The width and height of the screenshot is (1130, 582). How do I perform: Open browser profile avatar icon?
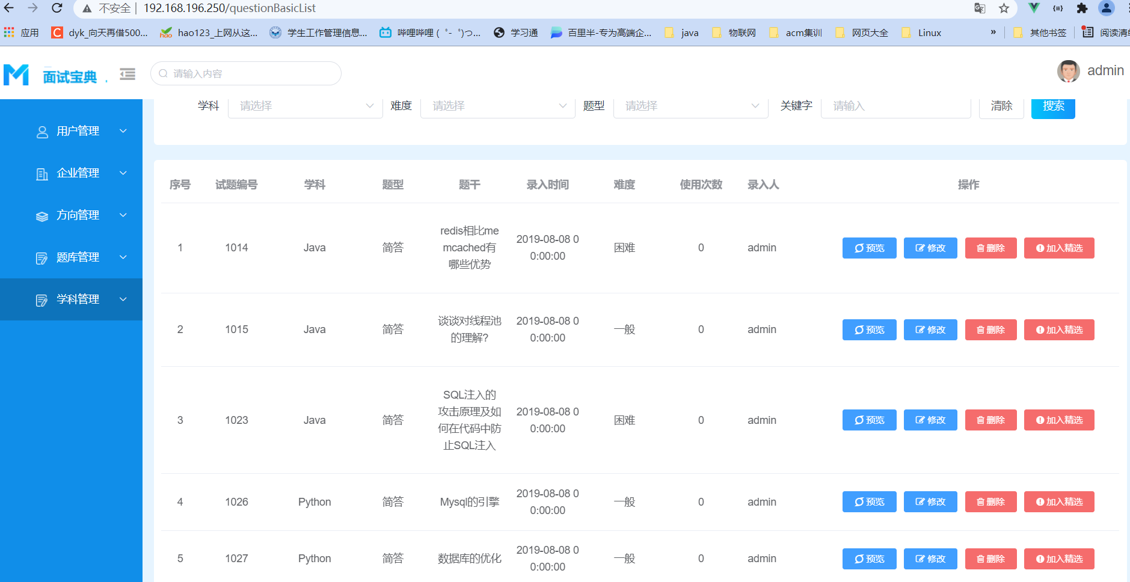tap(1106, 8)
